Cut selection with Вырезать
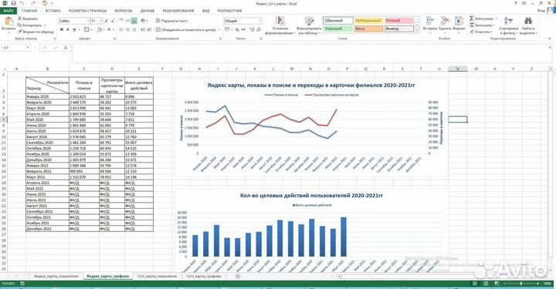The image size is (556, 289). 28,18
